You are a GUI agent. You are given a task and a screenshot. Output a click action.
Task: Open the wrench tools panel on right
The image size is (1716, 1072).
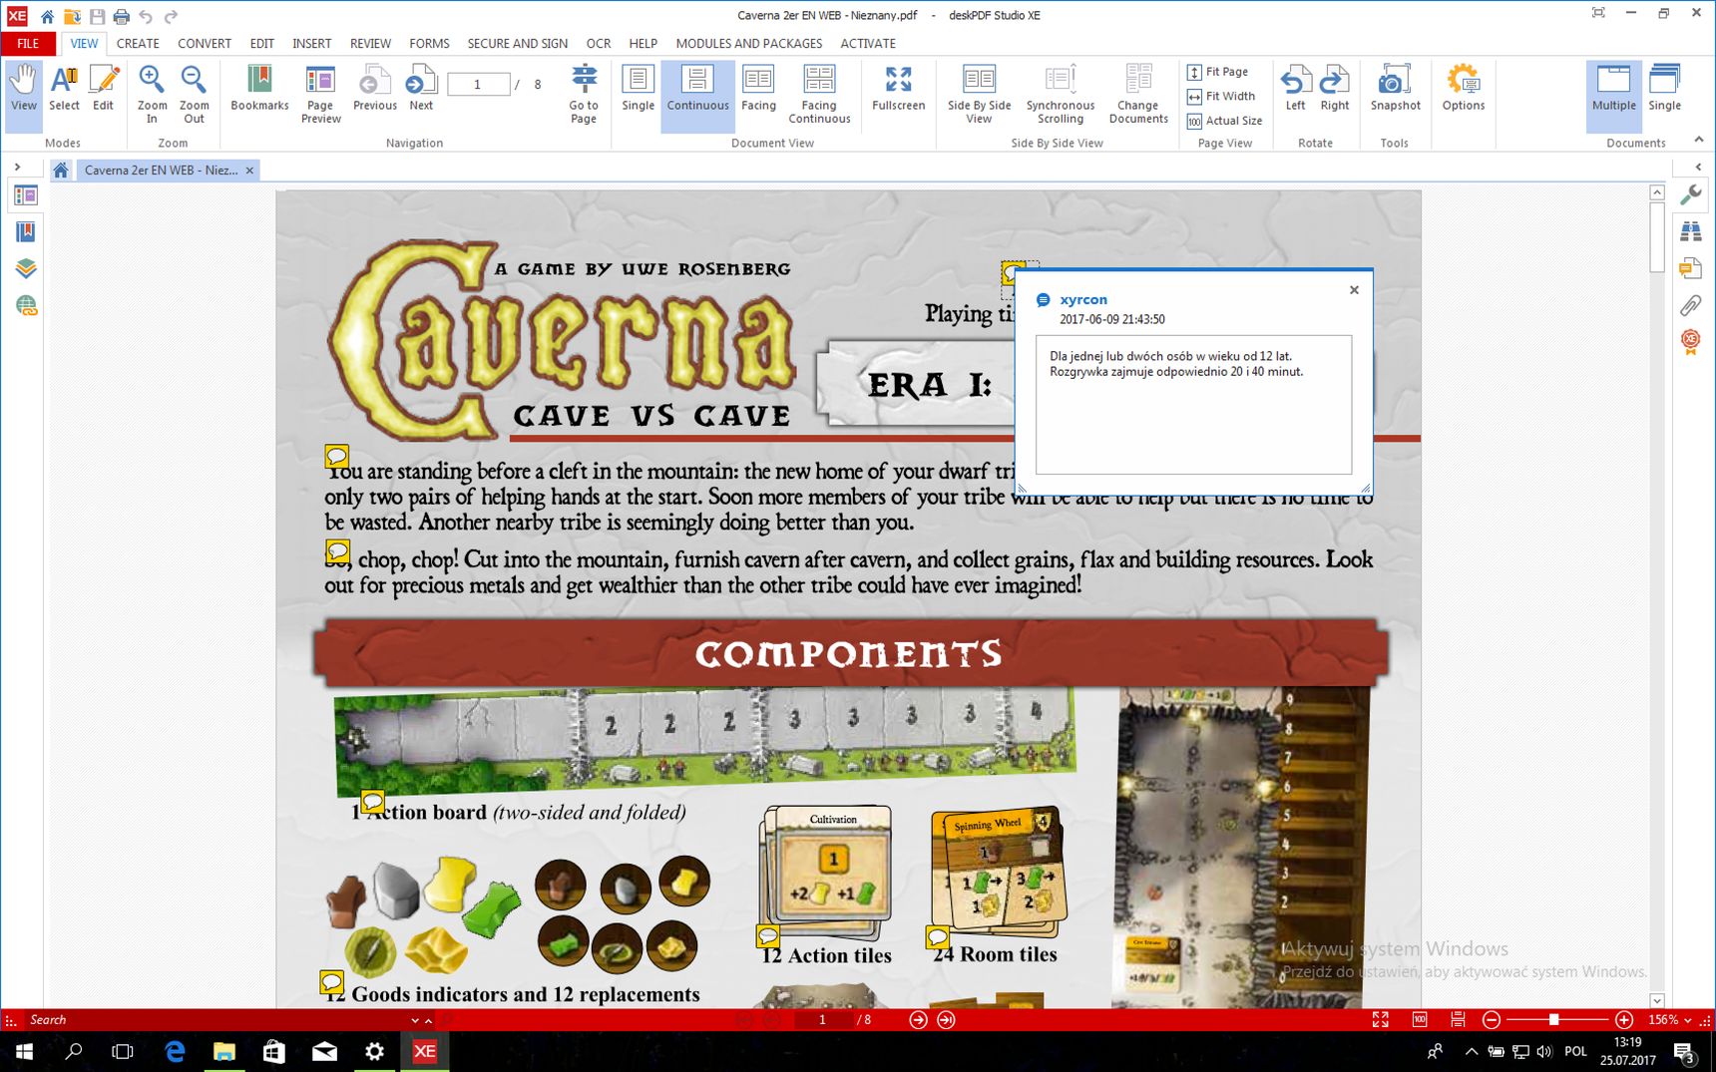click(x=1691, y=195)
